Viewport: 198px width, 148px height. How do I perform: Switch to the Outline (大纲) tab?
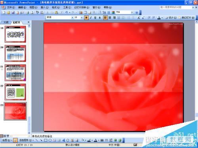point(6,22)
